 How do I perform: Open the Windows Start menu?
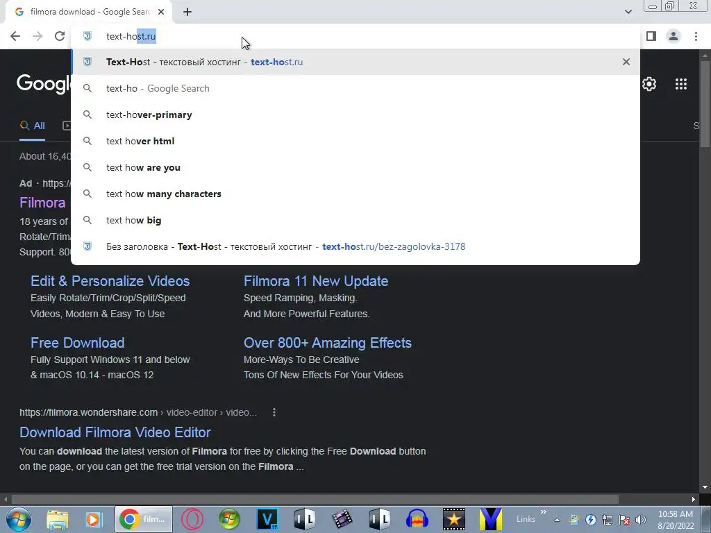(x=19, y=519)
